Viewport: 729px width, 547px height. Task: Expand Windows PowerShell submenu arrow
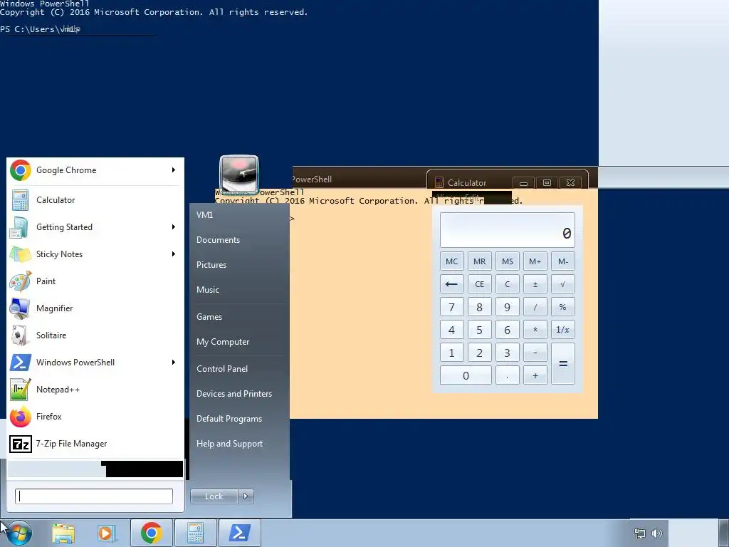tap(174, 363)
